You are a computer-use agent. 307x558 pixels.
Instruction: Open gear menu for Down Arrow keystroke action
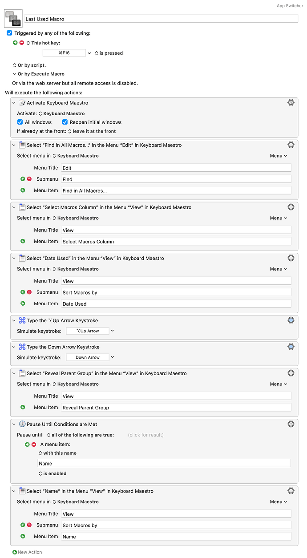coord(291,346)
